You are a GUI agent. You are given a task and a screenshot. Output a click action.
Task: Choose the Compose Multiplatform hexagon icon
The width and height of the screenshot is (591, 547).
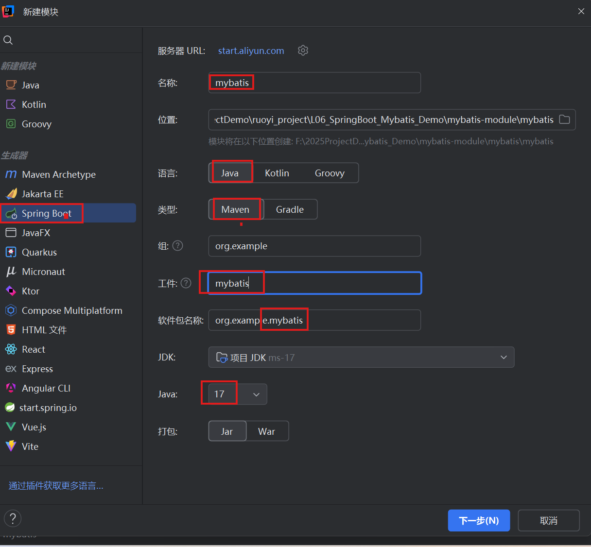tap(11, 310)
